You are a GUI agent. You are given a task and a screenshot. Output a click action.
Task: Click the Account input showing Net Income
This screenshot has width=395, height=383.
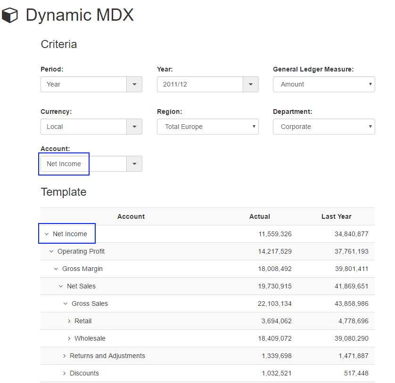click(x=83, y=164)
